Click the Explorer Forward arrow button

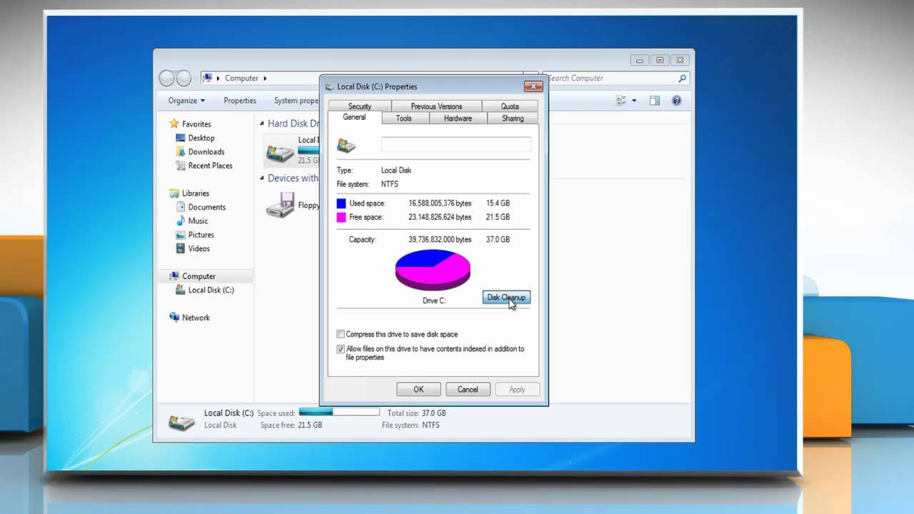click(x=184, y=79)
